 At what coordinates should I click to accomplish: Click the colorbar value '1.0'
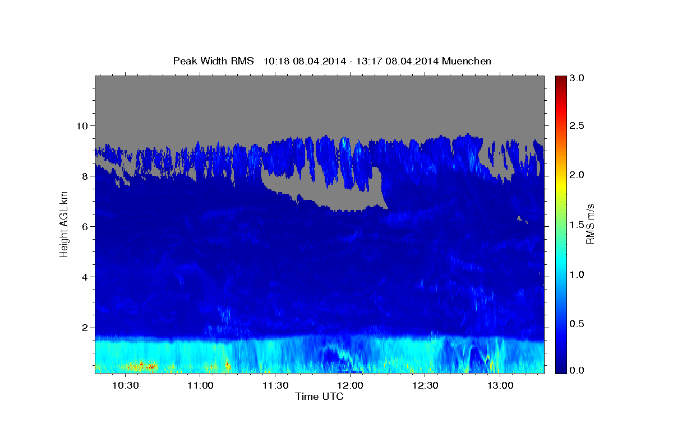pyautogui.click(x=577, y=274)
